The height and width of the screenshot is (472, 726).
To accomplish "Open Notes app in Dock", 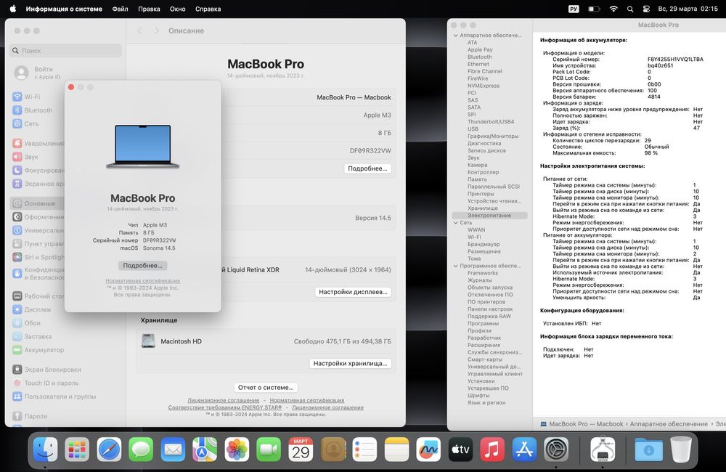I will [397, 449].
